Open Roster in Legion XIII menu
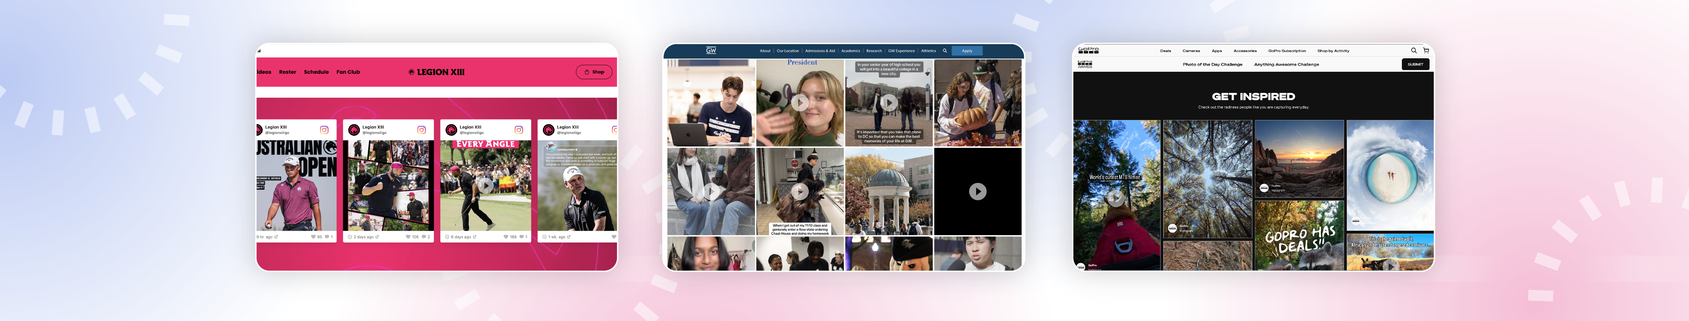 [x=287, y=72]
